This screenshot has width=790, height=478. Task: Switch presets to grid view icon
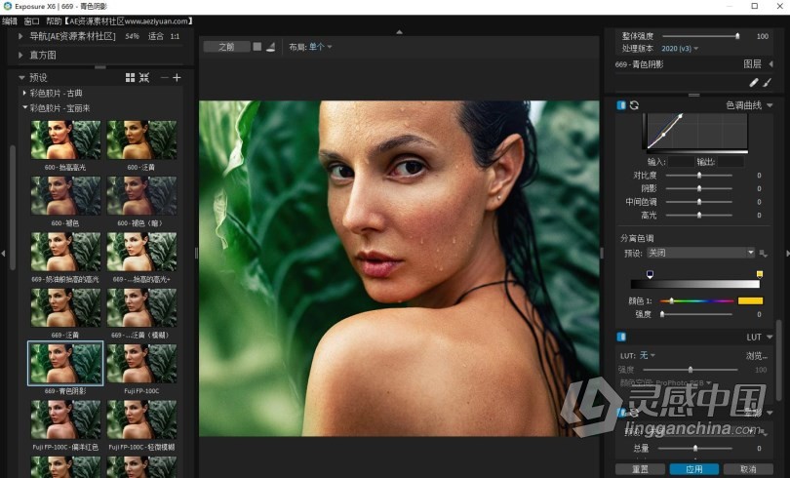(130, 78)
